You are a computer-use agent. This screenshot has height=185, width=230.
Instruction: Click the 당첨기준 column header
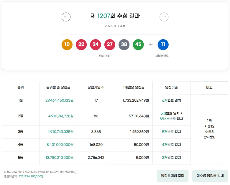tap(171, 87)
